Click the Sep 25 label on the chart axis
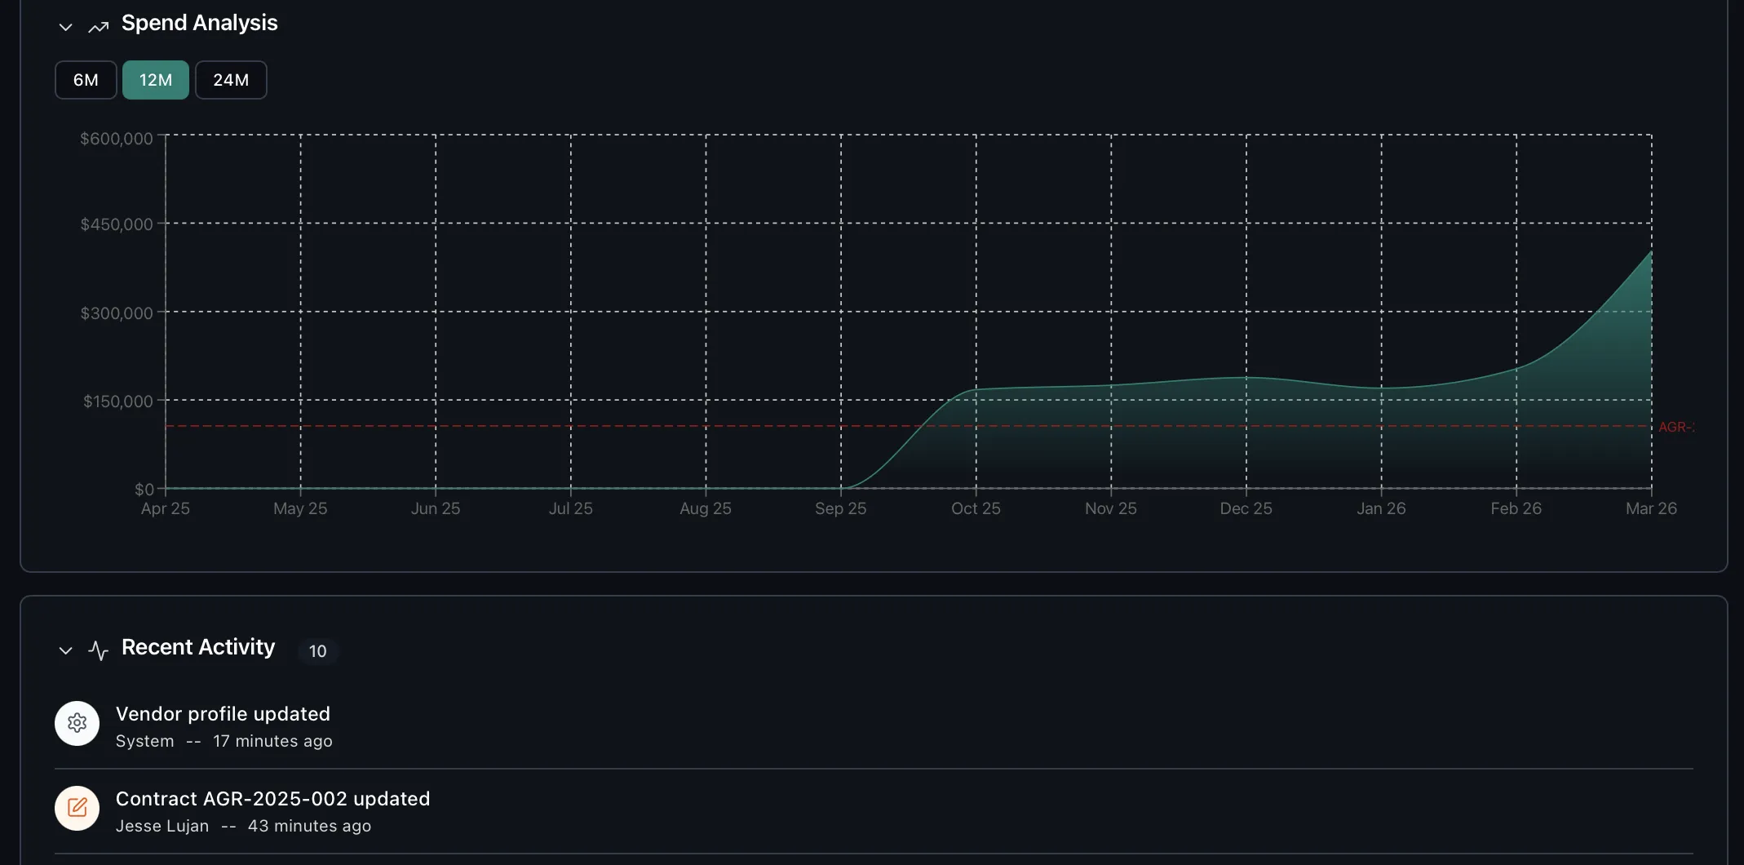Screen dimensions: 1744x865 pyautogui.click(x=840, y=508)
